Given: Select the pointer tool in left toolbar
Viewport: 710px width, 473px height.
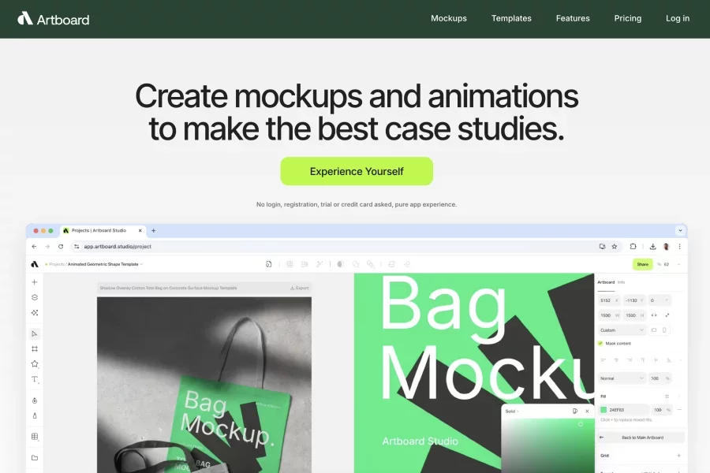Looking at the screenshot, I should 35,334.
